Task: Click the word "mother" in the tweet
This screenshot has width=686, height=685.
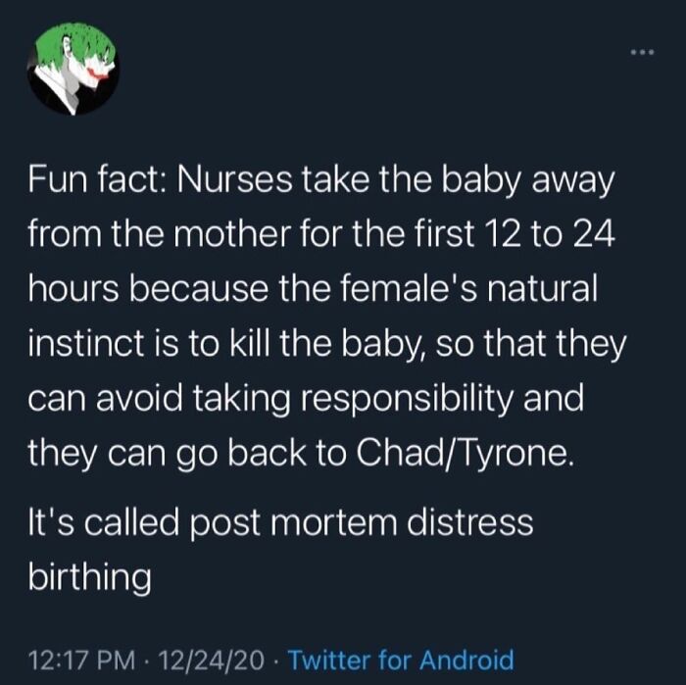Action: coord(233,234)
